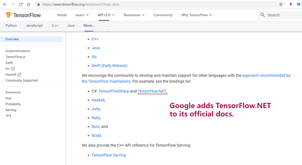Open TFX in the sidebar
Viewport: 302px width, 165px height.
[8, 116]
